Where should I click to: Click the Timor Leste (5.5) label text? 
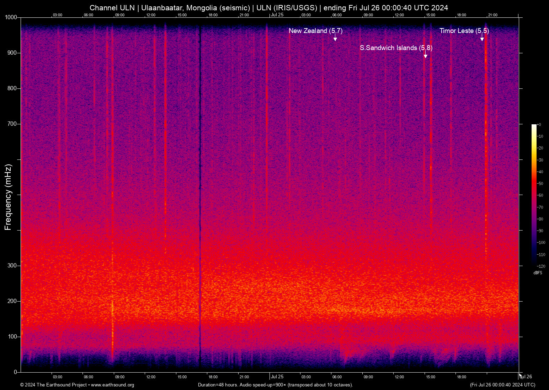pos(464,31)
